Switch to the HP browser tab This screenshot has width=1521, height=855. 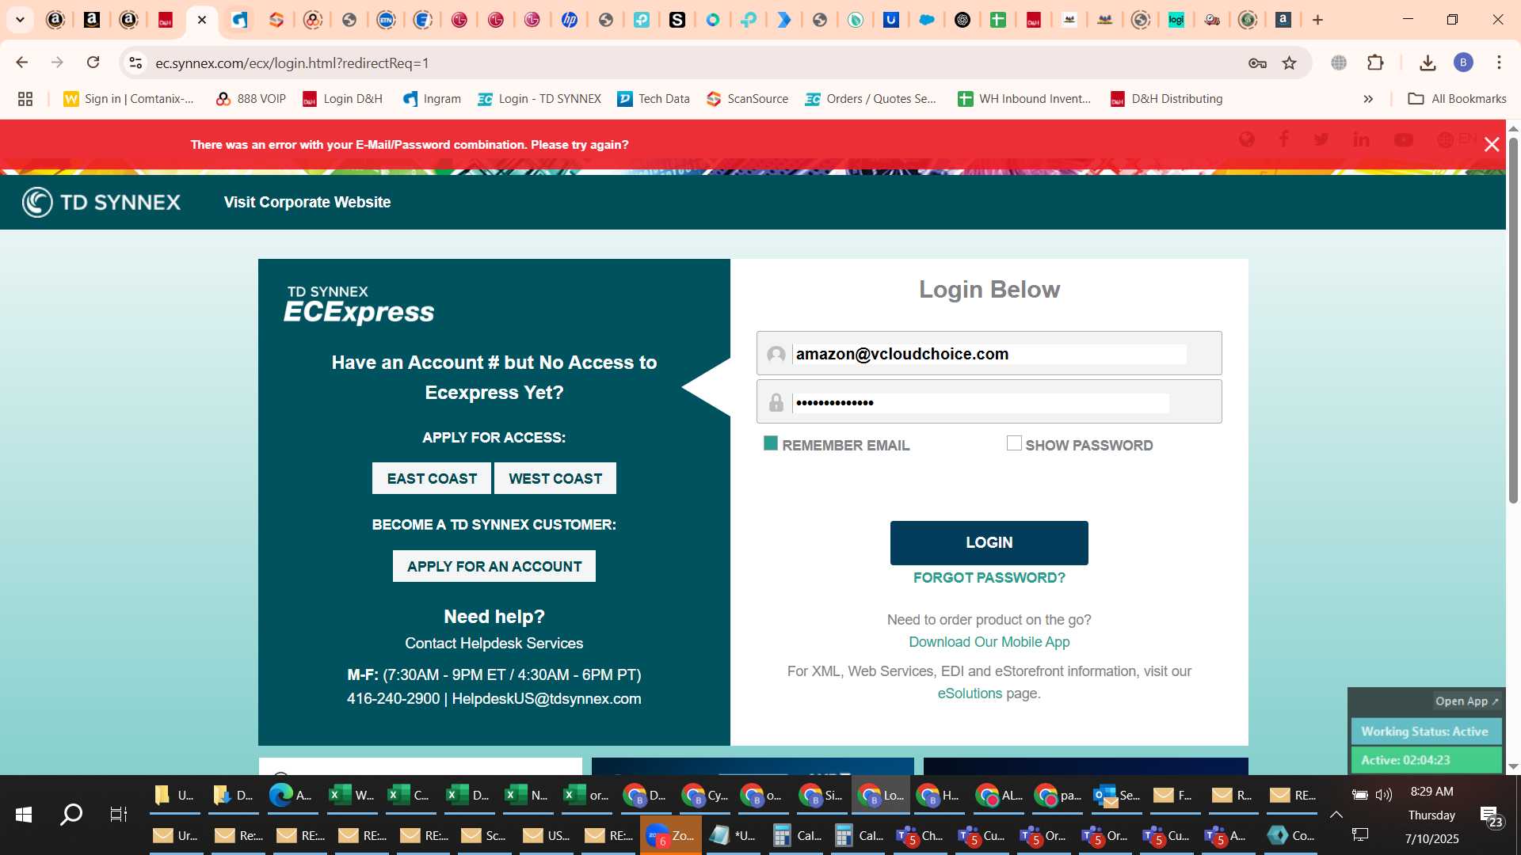tap(569, 20)
